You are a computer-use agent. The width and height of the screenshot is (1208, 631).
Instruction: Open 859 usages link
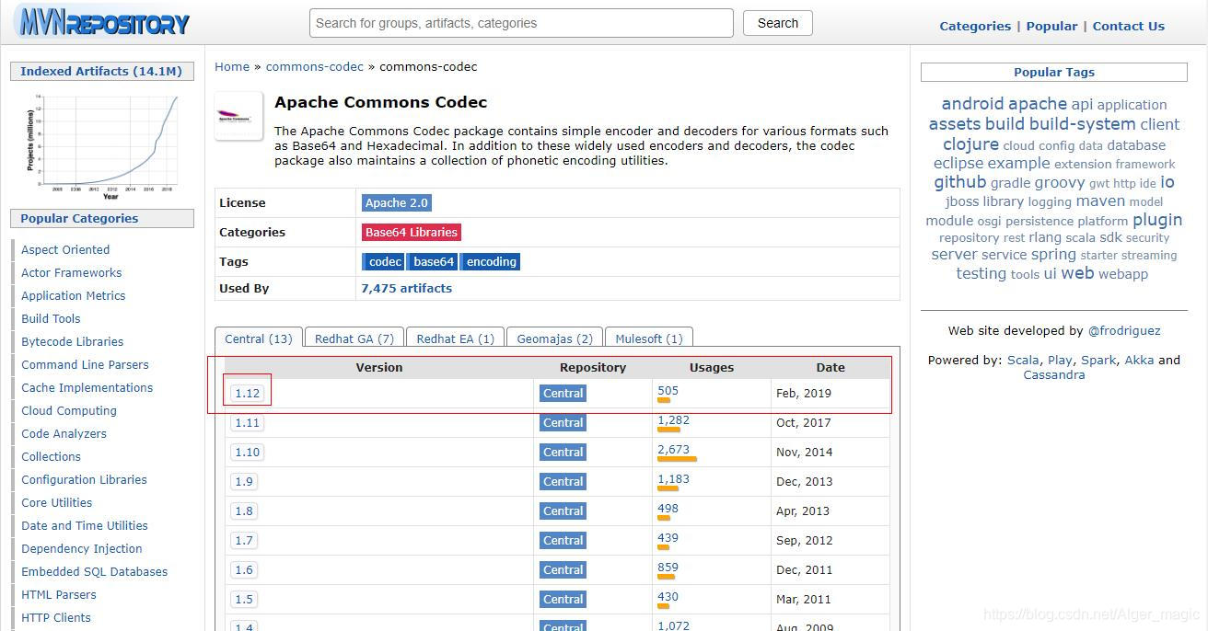[x=668, y=568]
